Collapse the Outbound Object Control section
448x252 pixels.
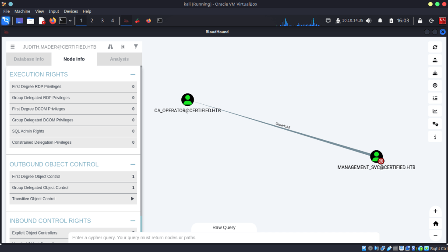[133, 164]
